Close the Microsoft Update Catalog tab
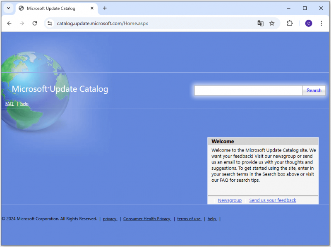331x247 pixels. click(x=92, y=8)
